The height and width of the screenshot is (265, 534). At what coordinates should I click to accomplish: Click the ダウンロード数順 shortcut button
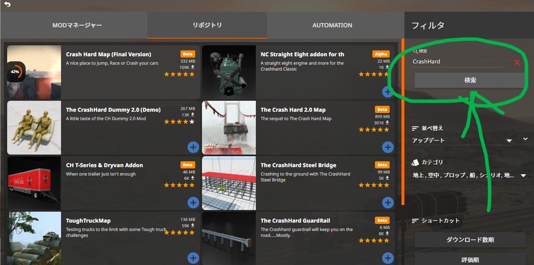pos(470,240)
